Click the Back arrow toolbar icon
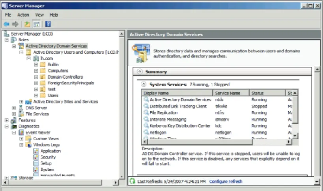The width and height of the screenshot is (323, 191). [x=6, y=24]
